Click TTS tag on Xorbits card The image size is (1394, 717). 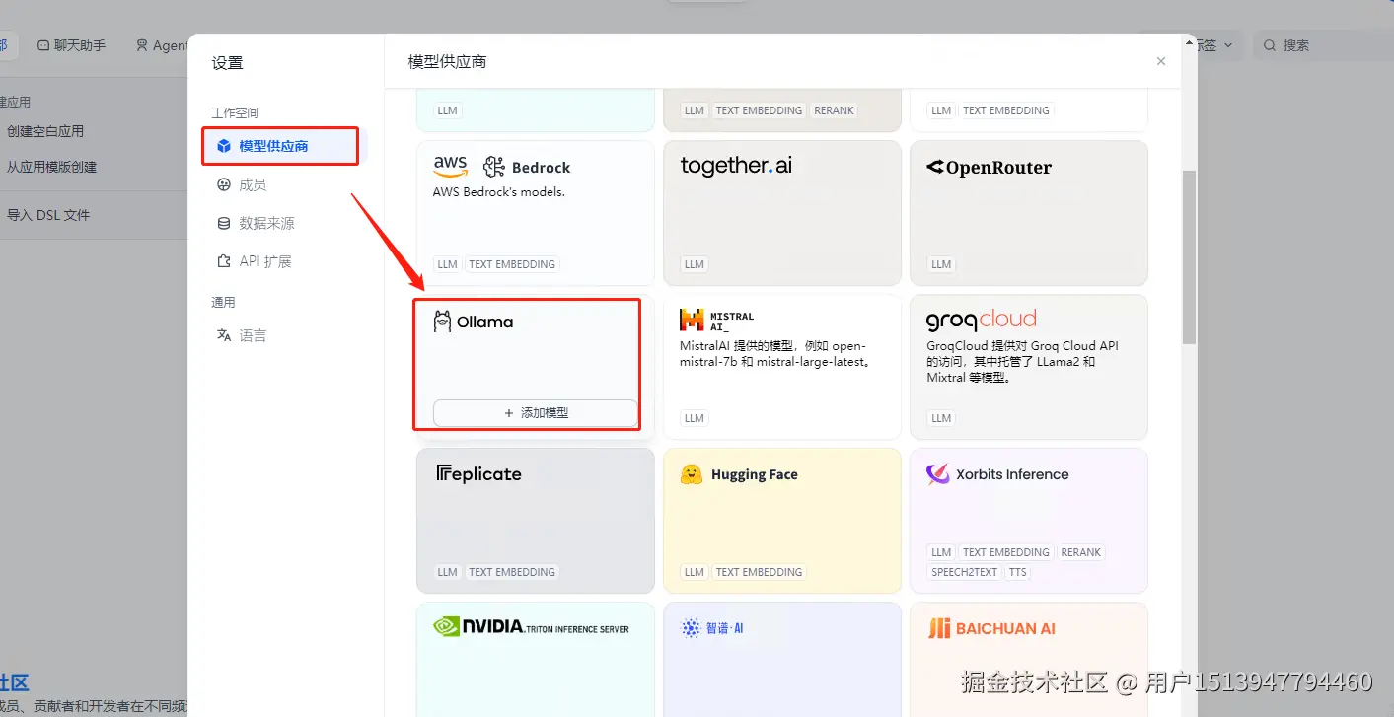pyautogui.click(x=1018, y=572)
